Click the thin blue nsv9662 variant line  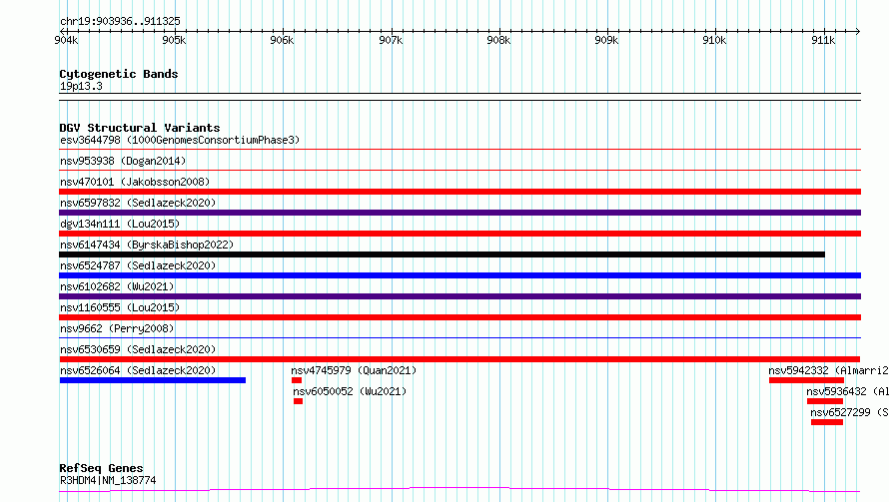[x=459, y=337]
